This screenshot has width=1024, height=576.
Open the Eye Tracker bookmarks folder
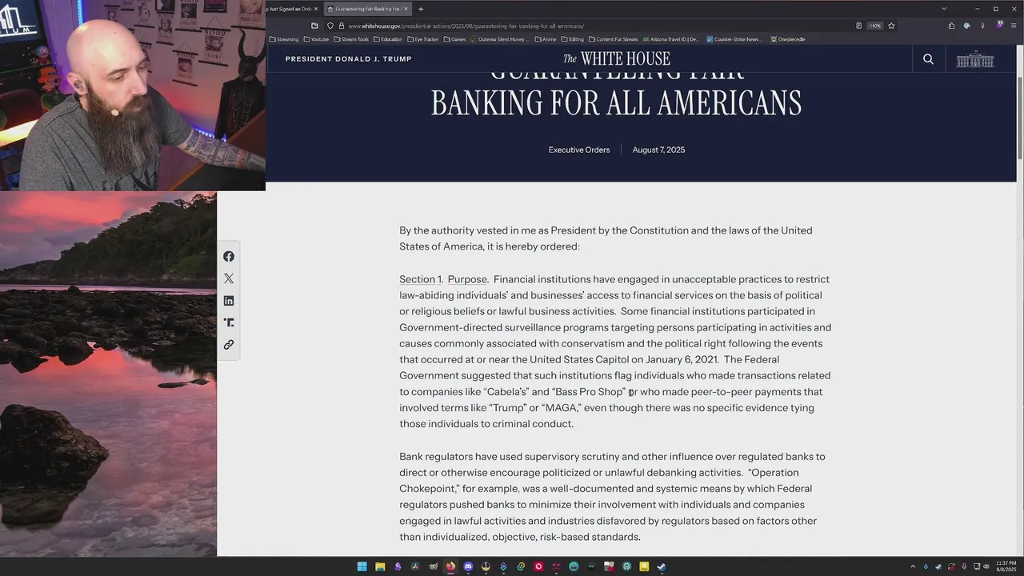click(x=423, y=39)
